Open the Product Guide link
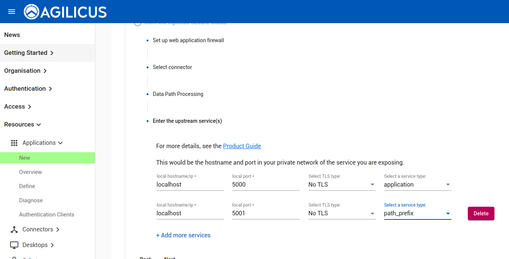The image size is (509, 259). coord(242,146)
